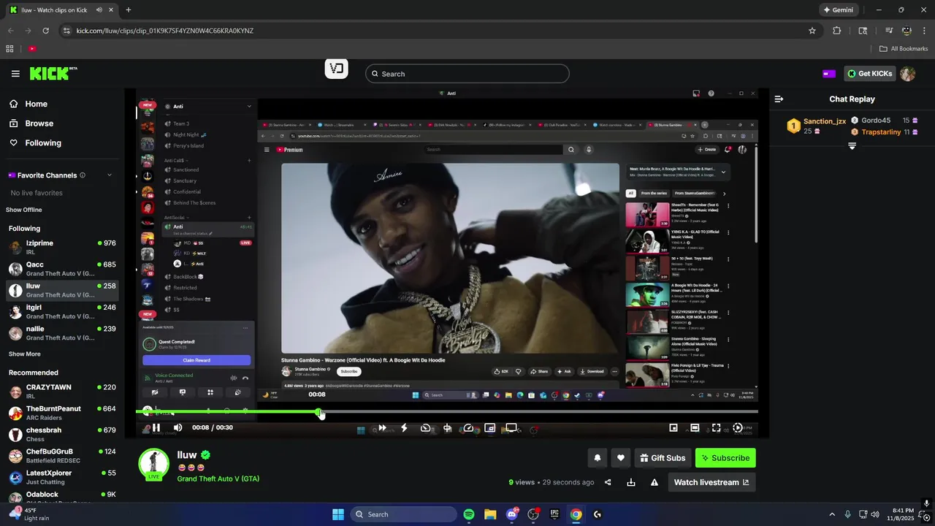Enter fullscreen for the clip
Viewport: 935px width, 526px height.
tap(716, 428)
